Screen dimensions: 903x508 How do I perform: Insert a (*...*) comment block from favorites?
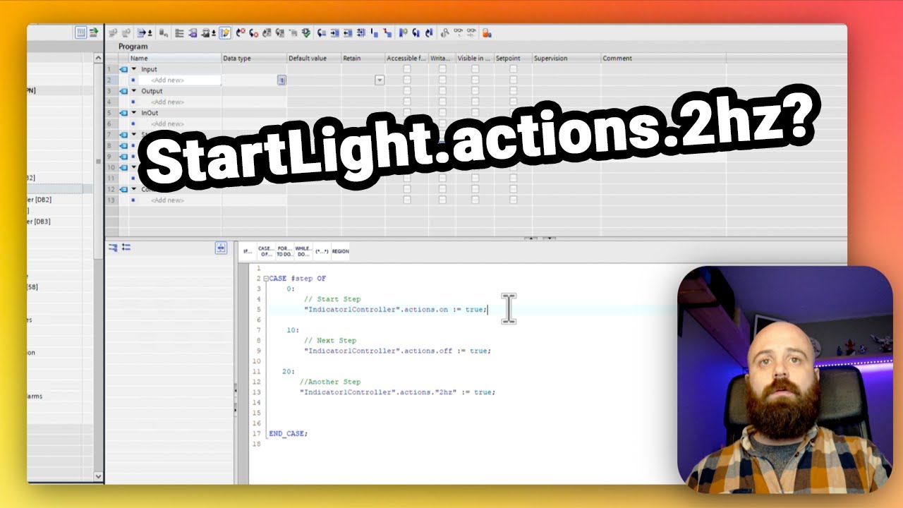322,251
